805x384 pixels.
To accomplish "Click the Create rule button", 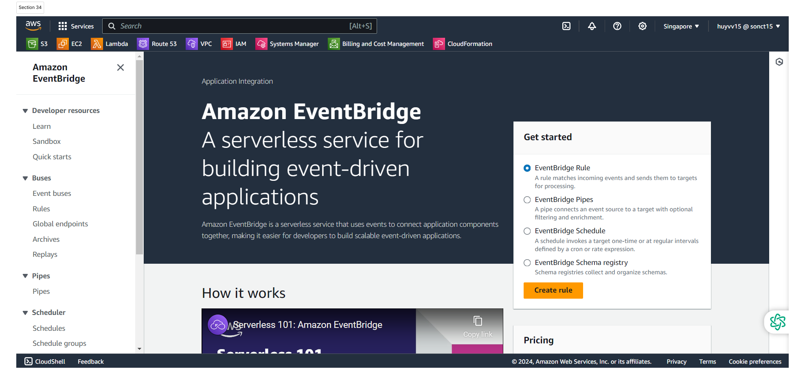I will (x=553, y=290).
